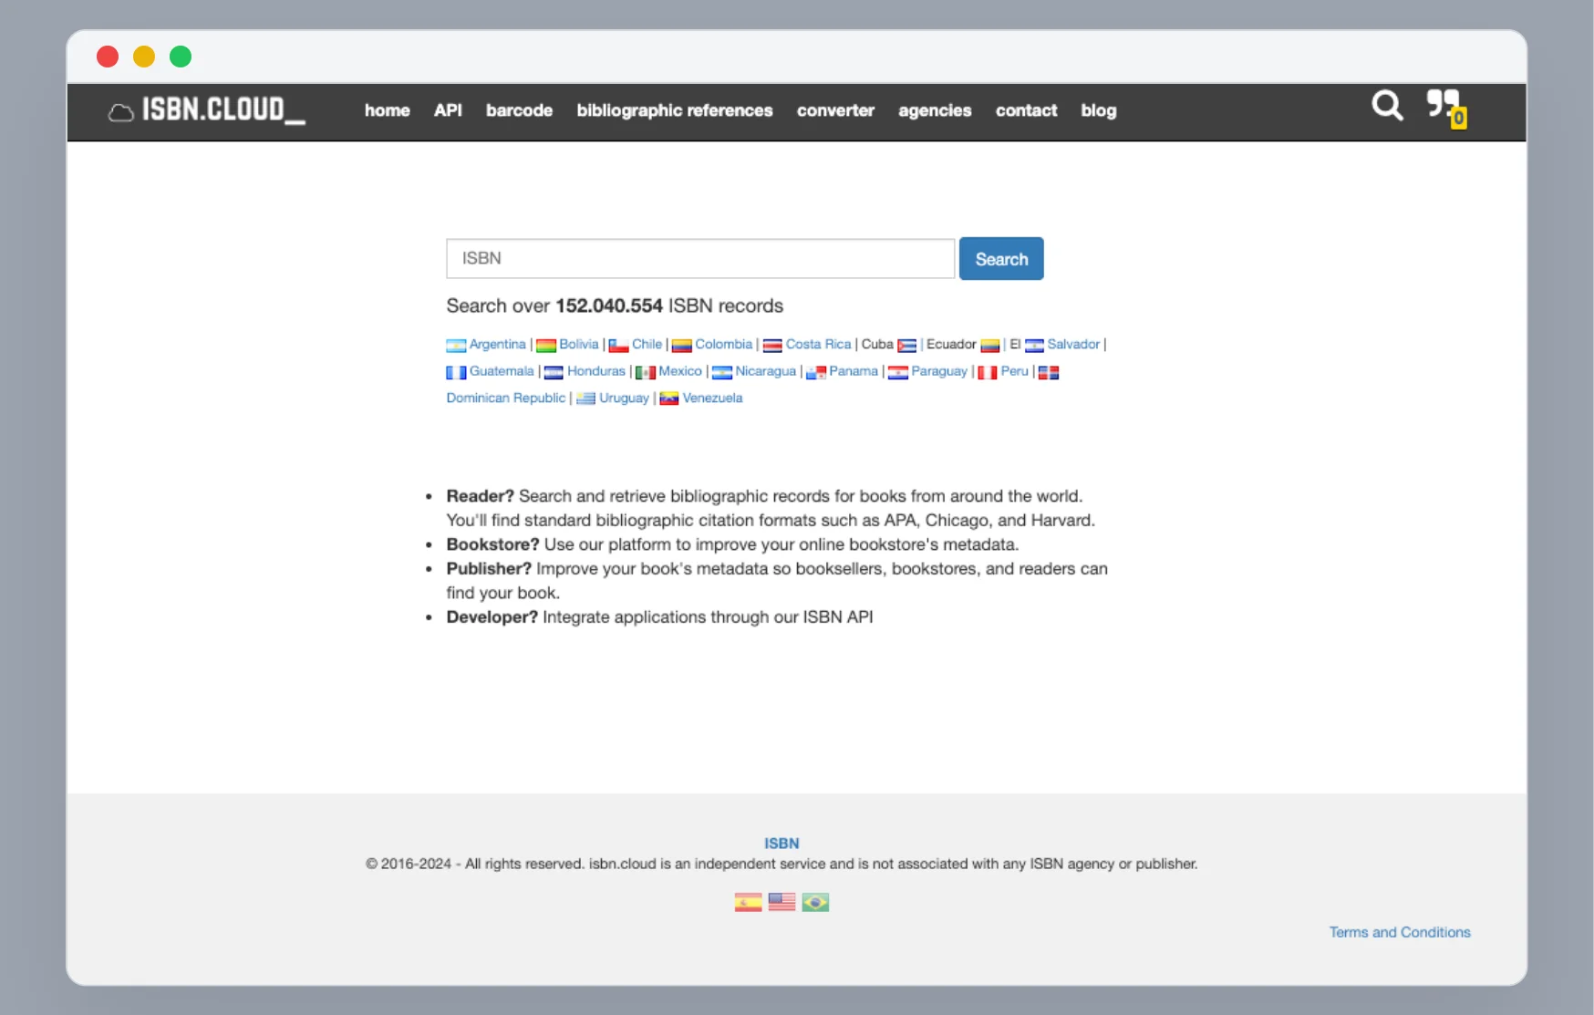Open the agencies page

coord(935,110)
